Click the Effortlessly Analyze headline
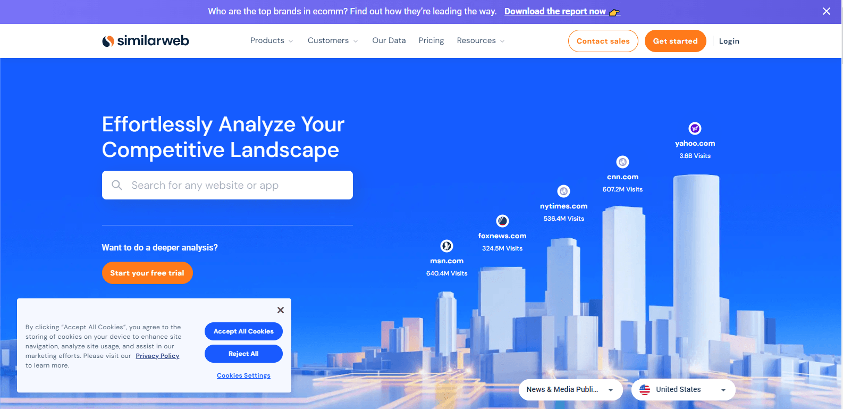843x409 pixels. 223,137
